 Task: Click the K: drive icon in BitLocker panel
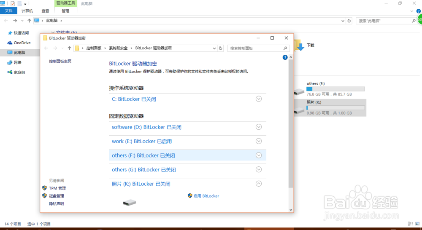[130, 203]
